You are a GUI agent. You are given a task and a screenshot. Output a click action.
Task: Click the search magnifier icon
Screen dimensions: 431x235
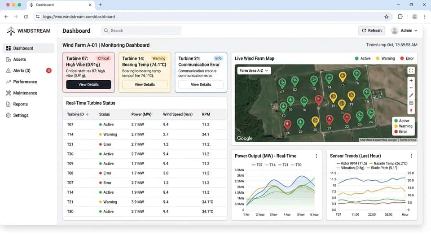point(106,30)
